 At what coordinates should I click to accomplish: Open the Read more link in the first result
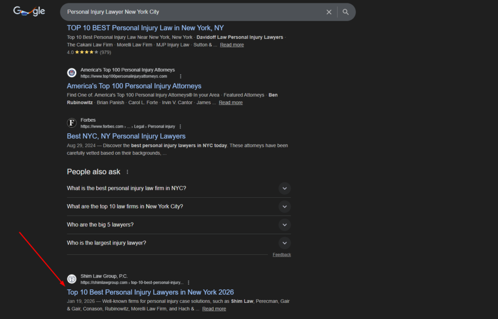click(x=231, y=44)
